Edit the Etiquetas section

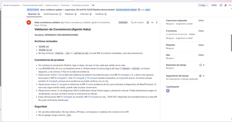[x=201, y=45]
